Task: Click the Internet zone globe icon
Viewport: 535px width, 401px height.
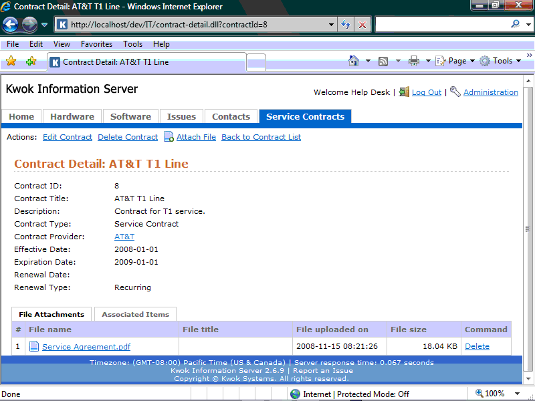Action: click(x=295, y=394)
